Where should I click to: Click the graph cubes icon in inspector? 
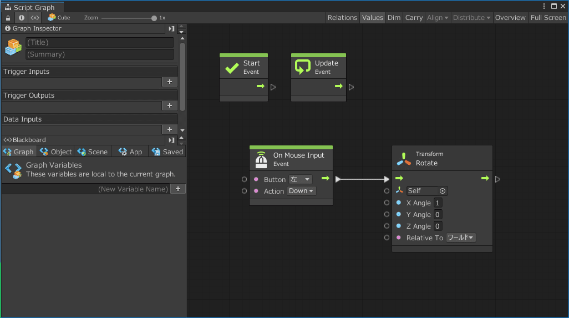(x=13, y=48)
